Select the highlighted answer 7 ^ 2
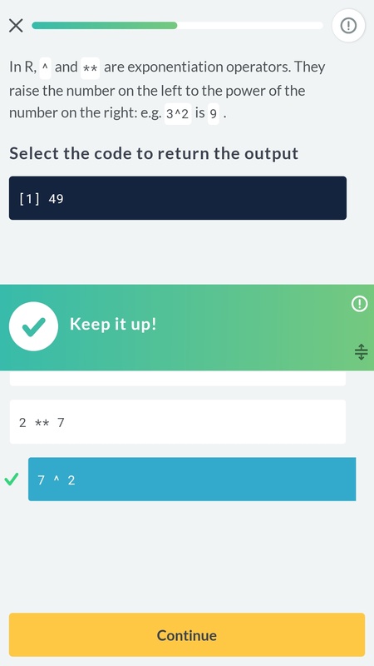374x666 pixels. (x=192, y=480)
